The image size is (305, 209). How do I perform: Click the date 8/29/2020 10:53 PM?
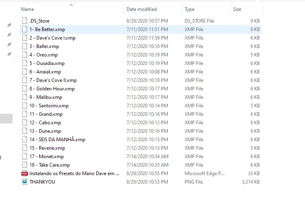coord(147,182)
